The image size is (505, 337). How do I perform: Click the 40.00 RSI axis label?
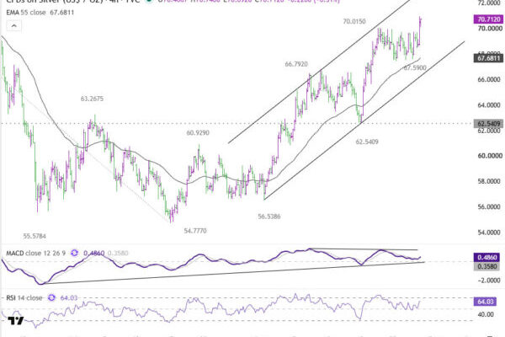click(x=485, y=314)
